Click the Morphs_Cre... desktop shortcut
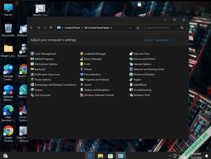 click(x=40, y=10)
